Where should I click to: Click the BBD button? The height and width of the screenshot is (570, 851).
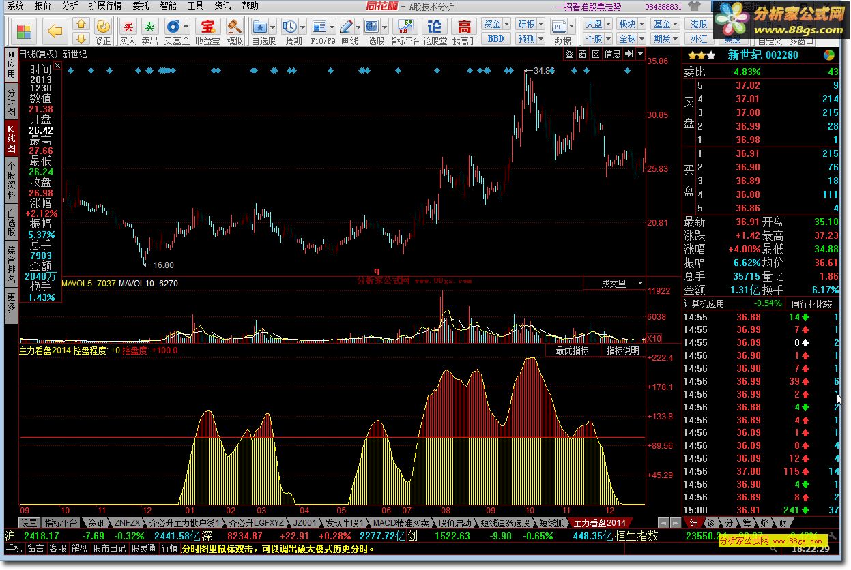pyautogui.click(x=496, y=39)
